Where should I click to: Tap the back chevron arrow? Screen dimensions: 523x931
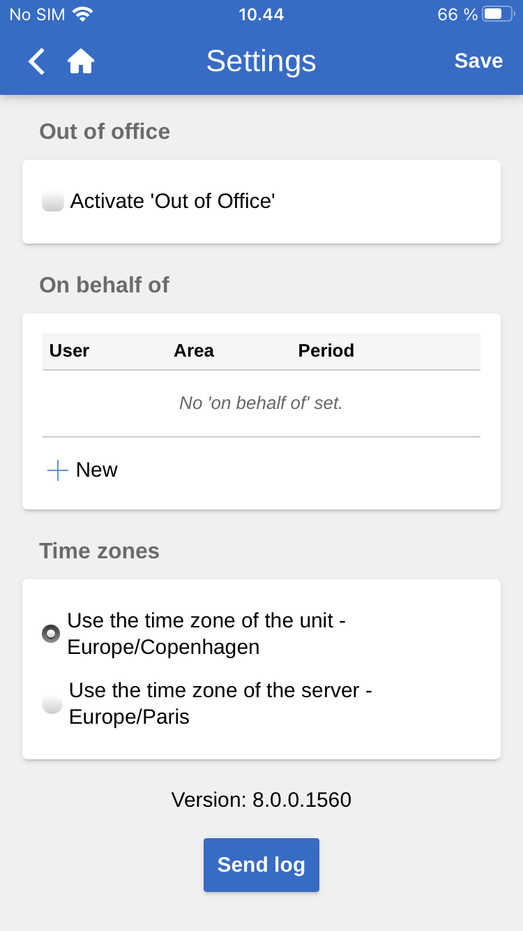36,61
